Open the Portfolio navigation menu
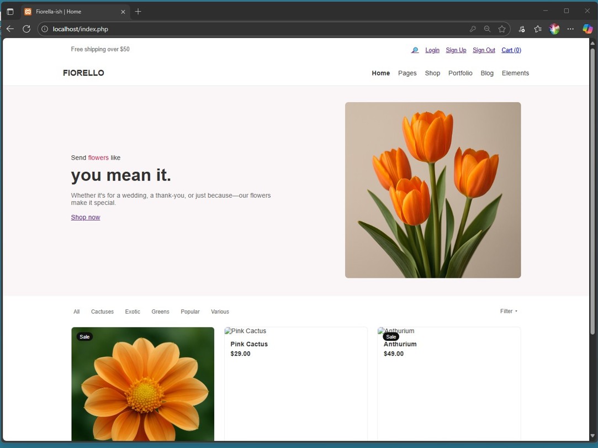This screenshot has height=448, width=598. click(460, 73)
